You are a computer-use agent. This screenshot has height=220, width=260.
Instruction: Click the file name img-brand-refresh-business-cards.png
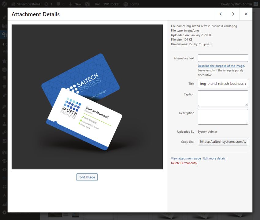click(x=211, y=26)
